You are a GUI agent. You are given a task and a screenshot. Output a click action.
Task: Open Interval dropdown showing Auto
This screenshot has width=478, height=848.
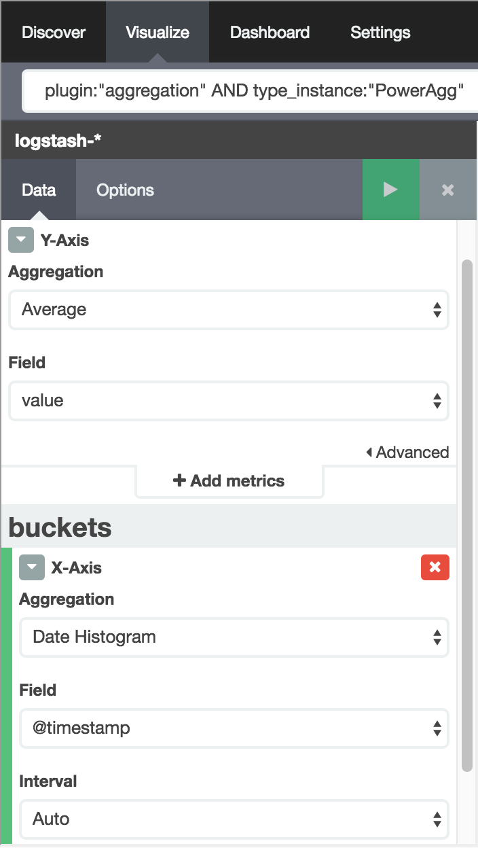tap(234, 819)
